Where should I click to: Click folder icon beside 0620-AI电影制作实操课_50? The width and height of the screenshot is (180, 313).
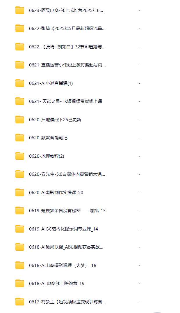(x=20, y=192)
